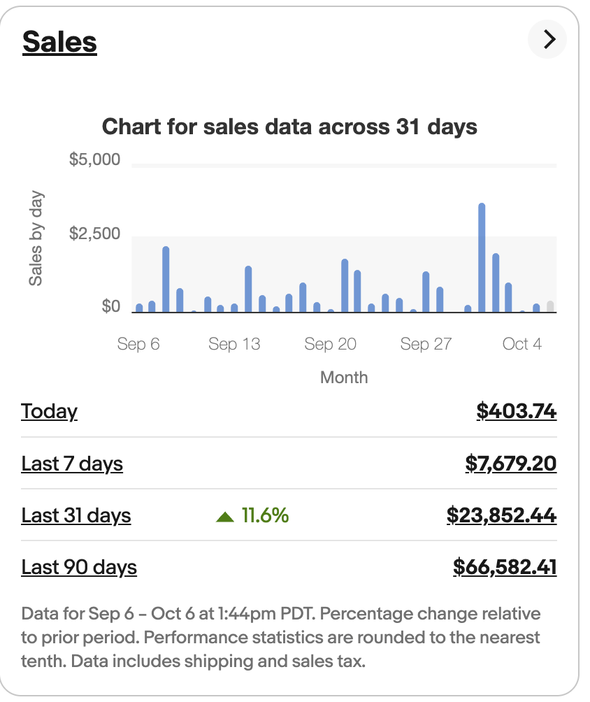The image size is (590, 702).
Task: Open the Last 90 days report
Action: point(79,568)
